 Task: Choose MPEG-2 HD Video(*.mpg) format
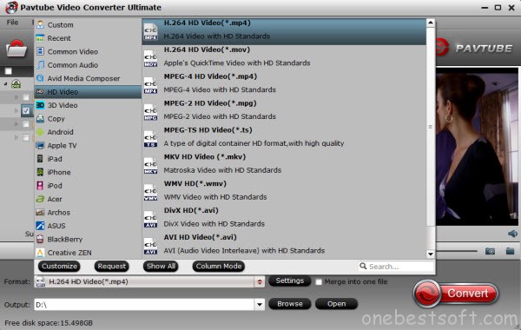pos(284,112)
